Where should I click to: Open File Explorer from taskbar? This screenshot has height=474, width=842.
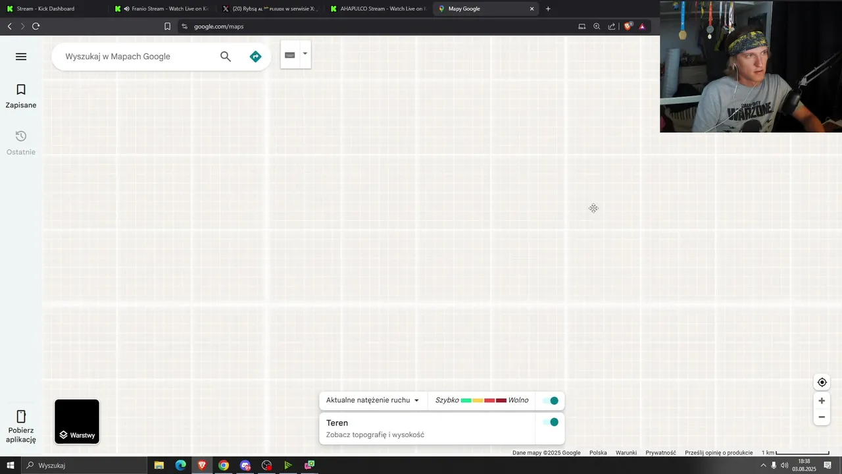click(x=159, y=465)
